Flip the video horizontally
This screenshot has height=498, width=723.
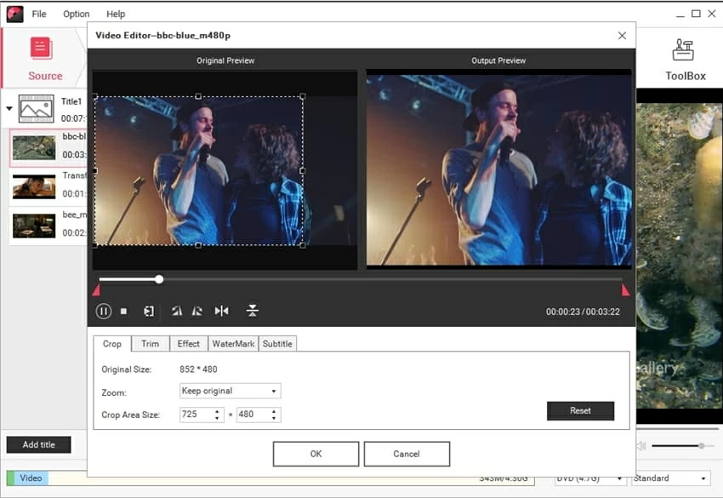[221, 312]
